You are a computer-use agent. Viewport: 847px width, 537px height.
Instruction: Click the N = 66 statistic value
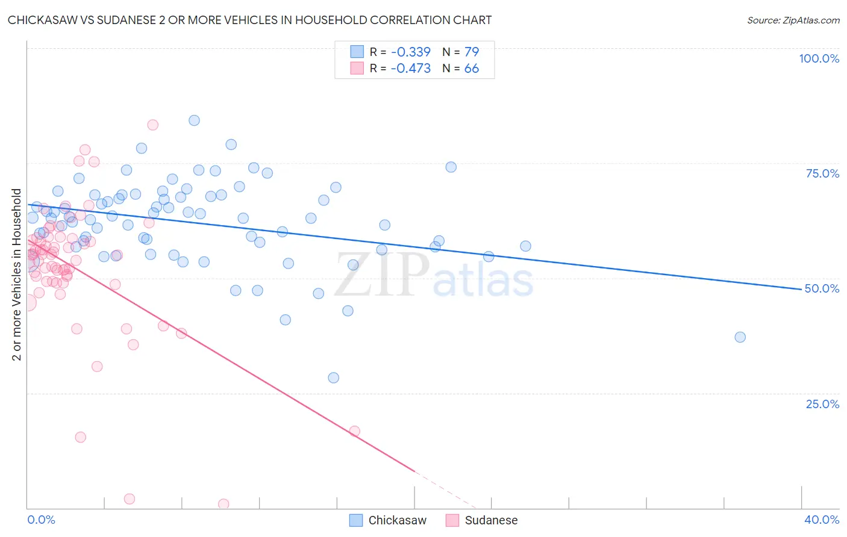[460, 68]
